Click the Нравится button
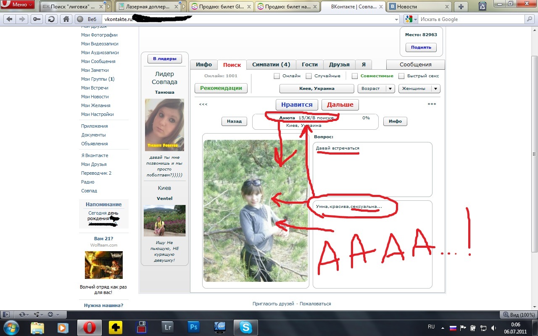Image resolution: width=538 pixels, height=336 pixels. (297, 105)
